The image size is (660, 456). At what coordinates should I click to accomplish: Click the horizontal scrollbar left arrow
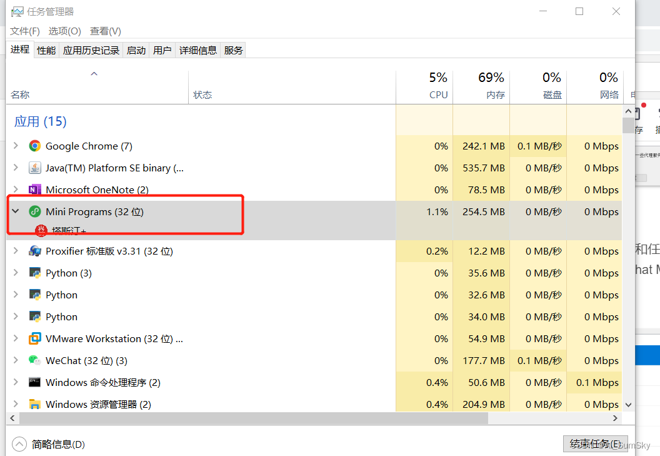[12, 418]
